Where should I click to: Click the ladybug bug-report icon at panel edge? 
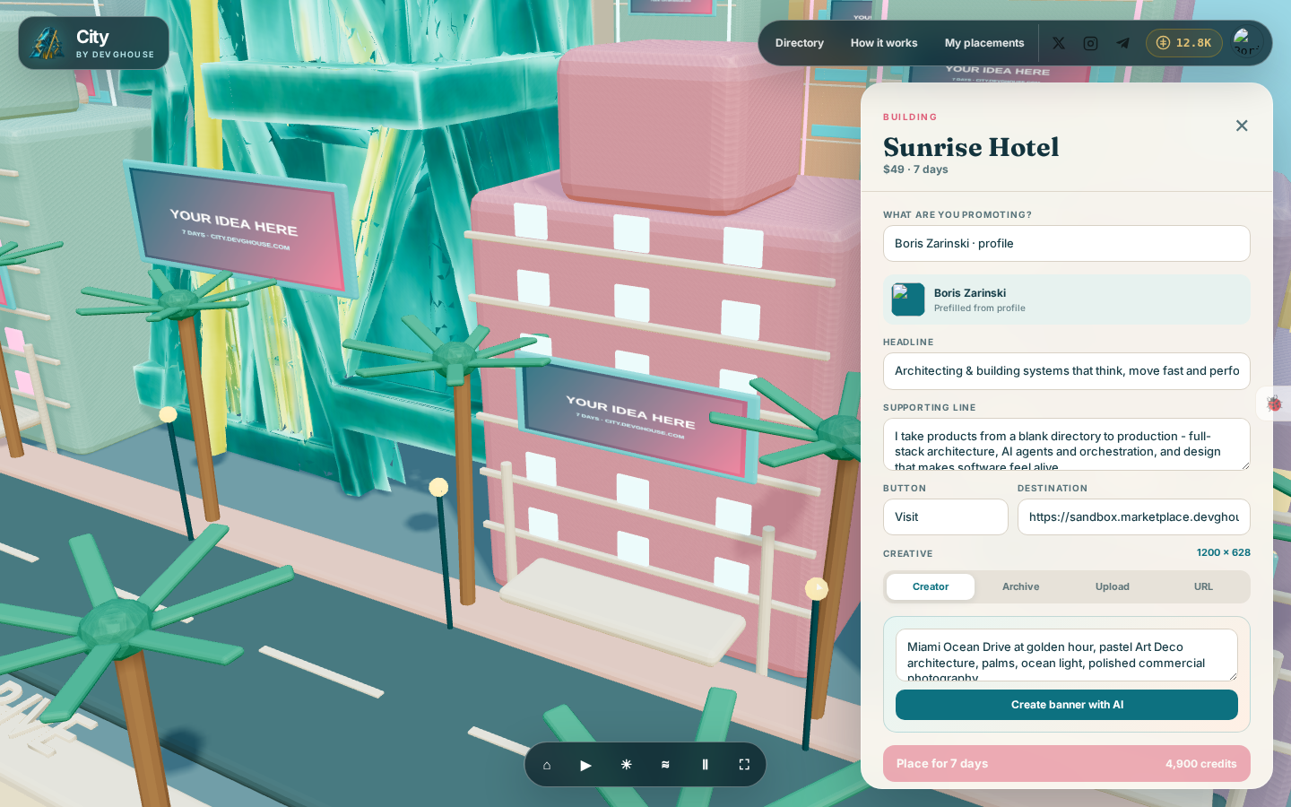tap(1274, 403)
